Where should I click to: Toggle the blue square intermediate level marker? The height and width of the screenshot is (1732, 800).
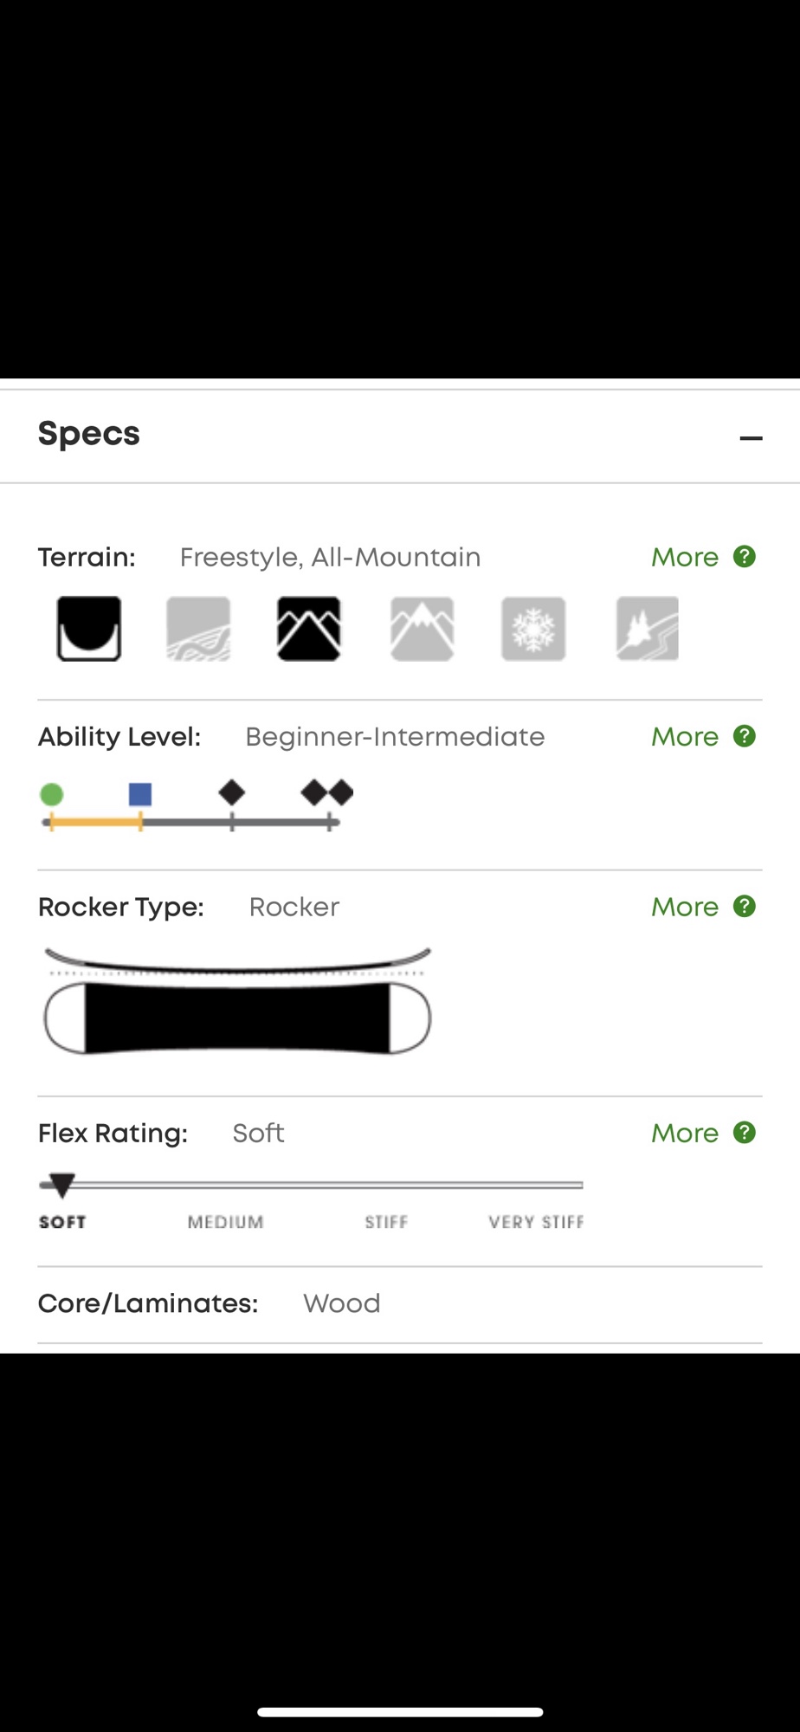(x=141, y=793)
